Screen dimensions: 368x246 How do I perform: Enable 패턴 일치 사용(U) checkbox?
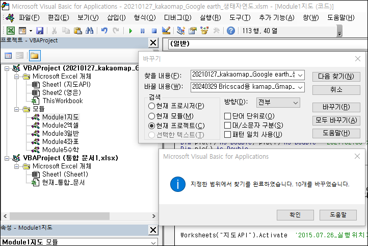227,135
